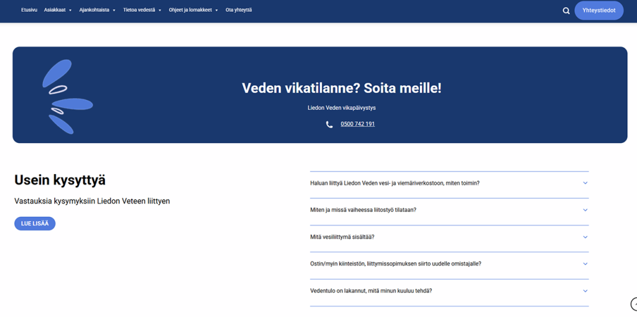Click 'Vastauksia kysymyksiin Liedon Veteen liittyen' text
637x317 pixels.
[x=92, y=201]
